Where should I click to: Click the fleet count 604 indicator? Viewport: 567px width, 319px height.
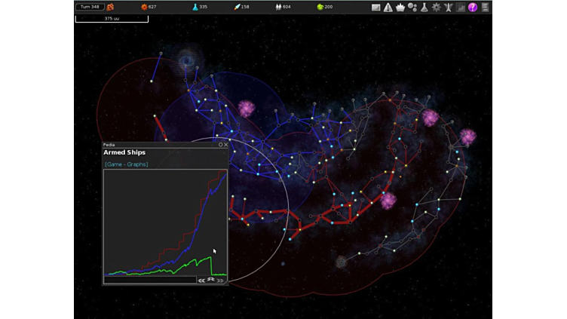pos(283,7)
